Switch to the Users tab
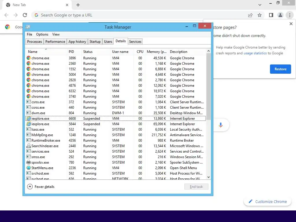This screenshot has width=296, height=222. click(x=108, y=42)
